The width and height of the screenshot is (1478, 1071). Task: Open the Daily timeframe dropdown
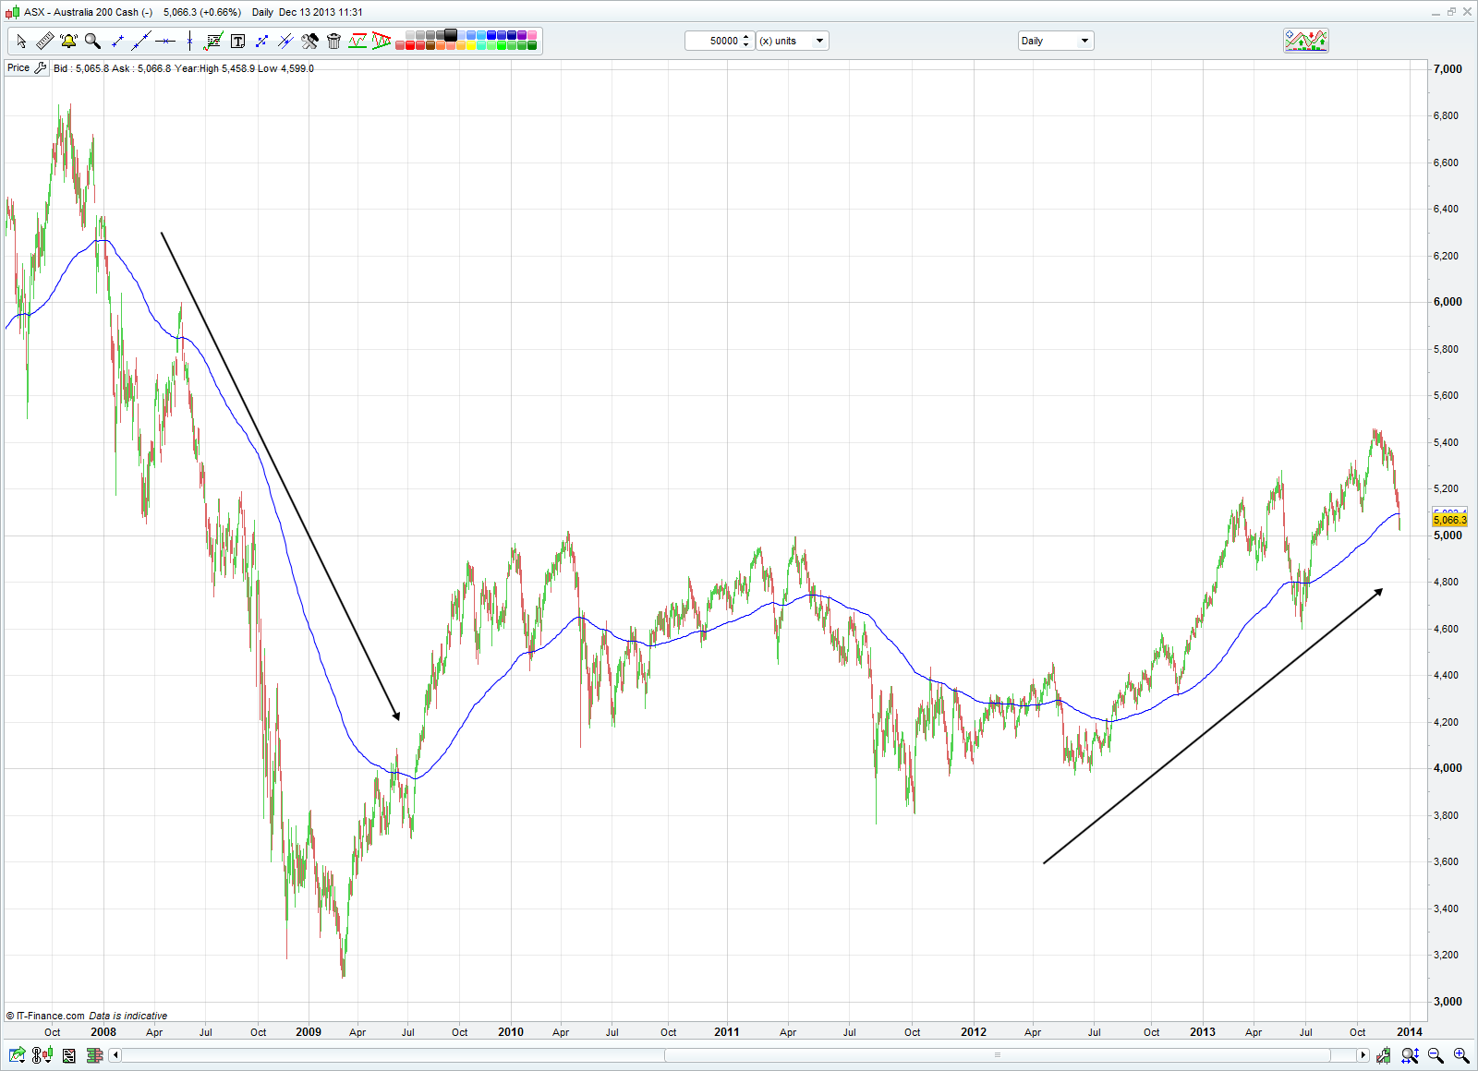pos(1055,41)
